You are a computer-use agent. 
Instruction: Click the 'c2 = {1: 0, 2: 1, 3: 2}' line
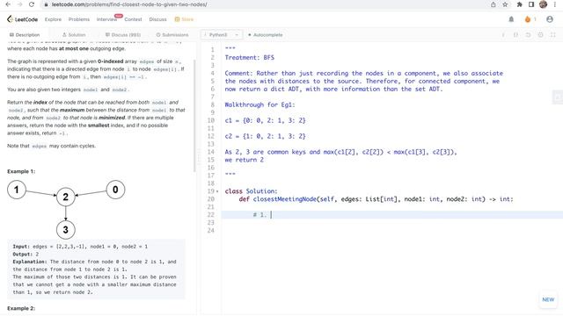[266, 136]
